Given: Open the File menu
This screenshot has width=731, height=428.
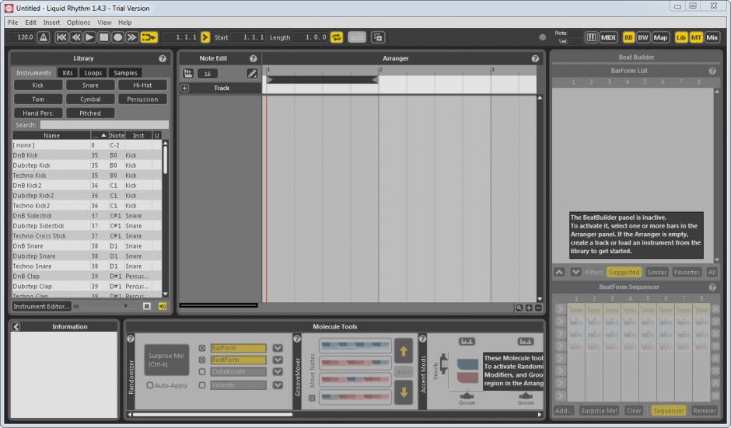Looking at the screenshot, I should coord(12,23).
